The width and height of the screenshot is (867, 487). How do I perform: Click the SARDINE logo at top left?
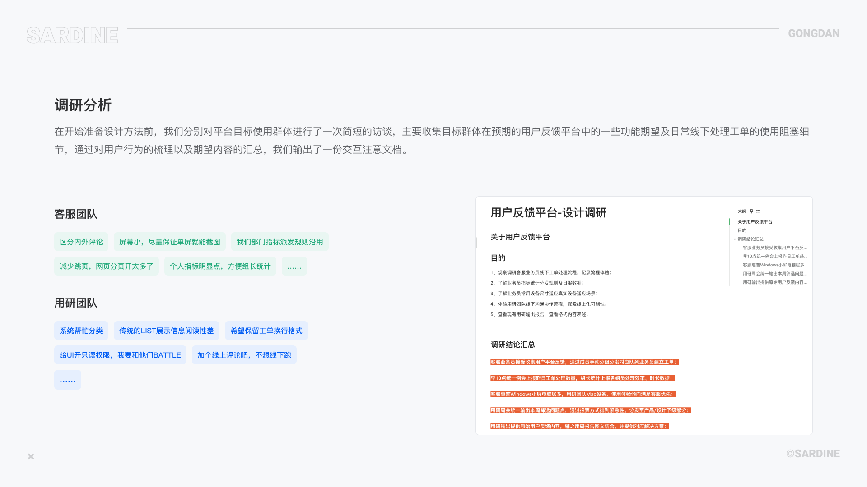(x=72, y=35)
